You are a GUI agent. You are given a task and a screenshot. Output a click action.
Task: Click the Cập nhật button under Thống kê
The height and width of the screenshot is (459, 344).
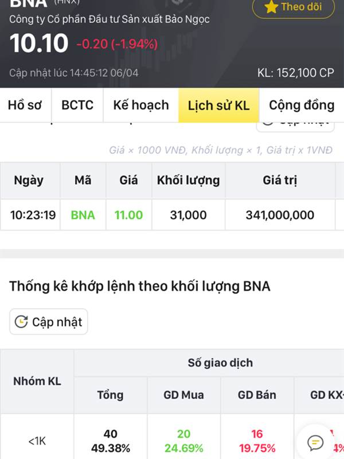pos(49,322)
